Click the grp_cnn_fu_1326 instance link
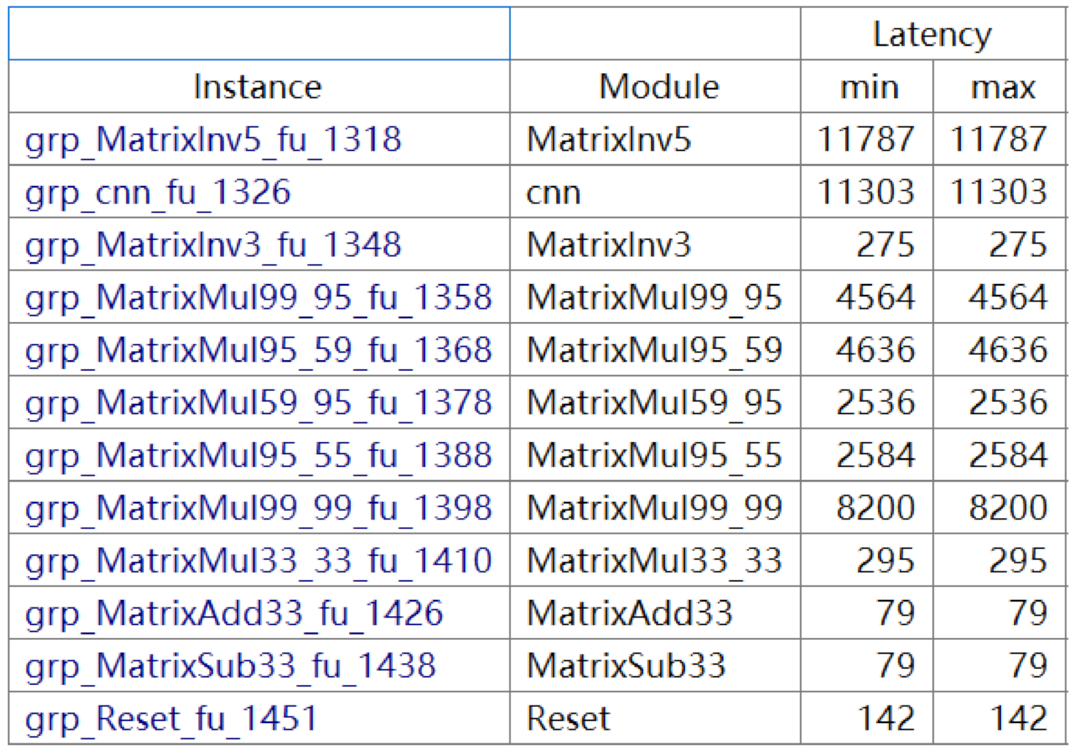The image size is (1074, 753). pos(158,192)
